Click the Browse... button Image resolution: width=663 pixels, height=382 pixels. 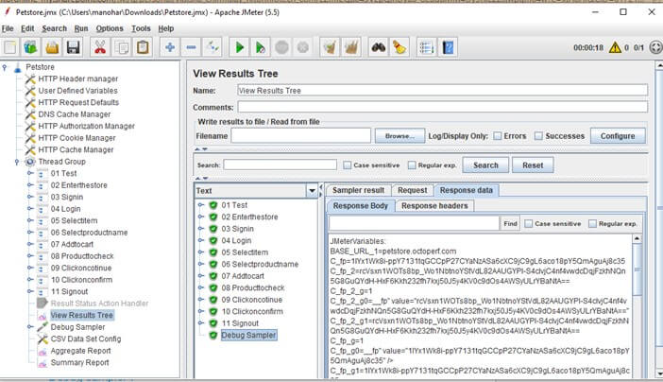point(399,136)
